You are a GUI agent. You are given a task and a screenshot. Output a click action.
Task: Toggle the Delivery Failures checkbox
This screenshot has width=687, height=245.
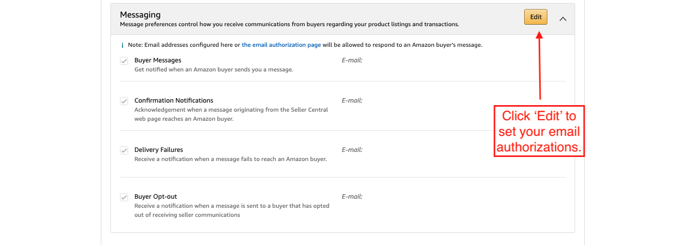point(124,150)
